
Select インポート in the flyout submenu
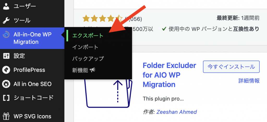(85, 47)
